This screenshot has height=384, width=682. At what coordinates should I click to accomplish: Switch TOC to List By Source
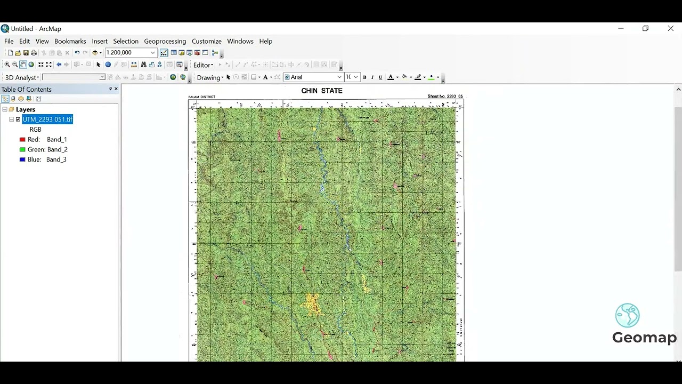[13, 99]
